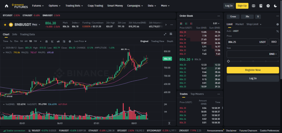The image size is (282, 133).
Task: Open order type info icon
Action: (x=278, y=24)
